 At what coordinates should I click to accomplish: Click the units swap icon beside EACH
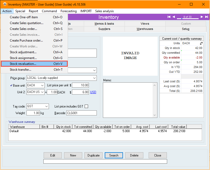coord(201,43)
